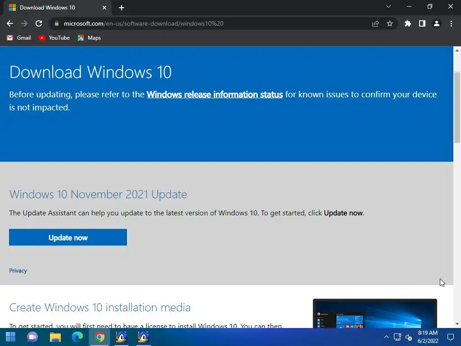This screenshot has width=461, height=346.
Task: Reload the Microsoft download page
Action: tap(39, 23)
